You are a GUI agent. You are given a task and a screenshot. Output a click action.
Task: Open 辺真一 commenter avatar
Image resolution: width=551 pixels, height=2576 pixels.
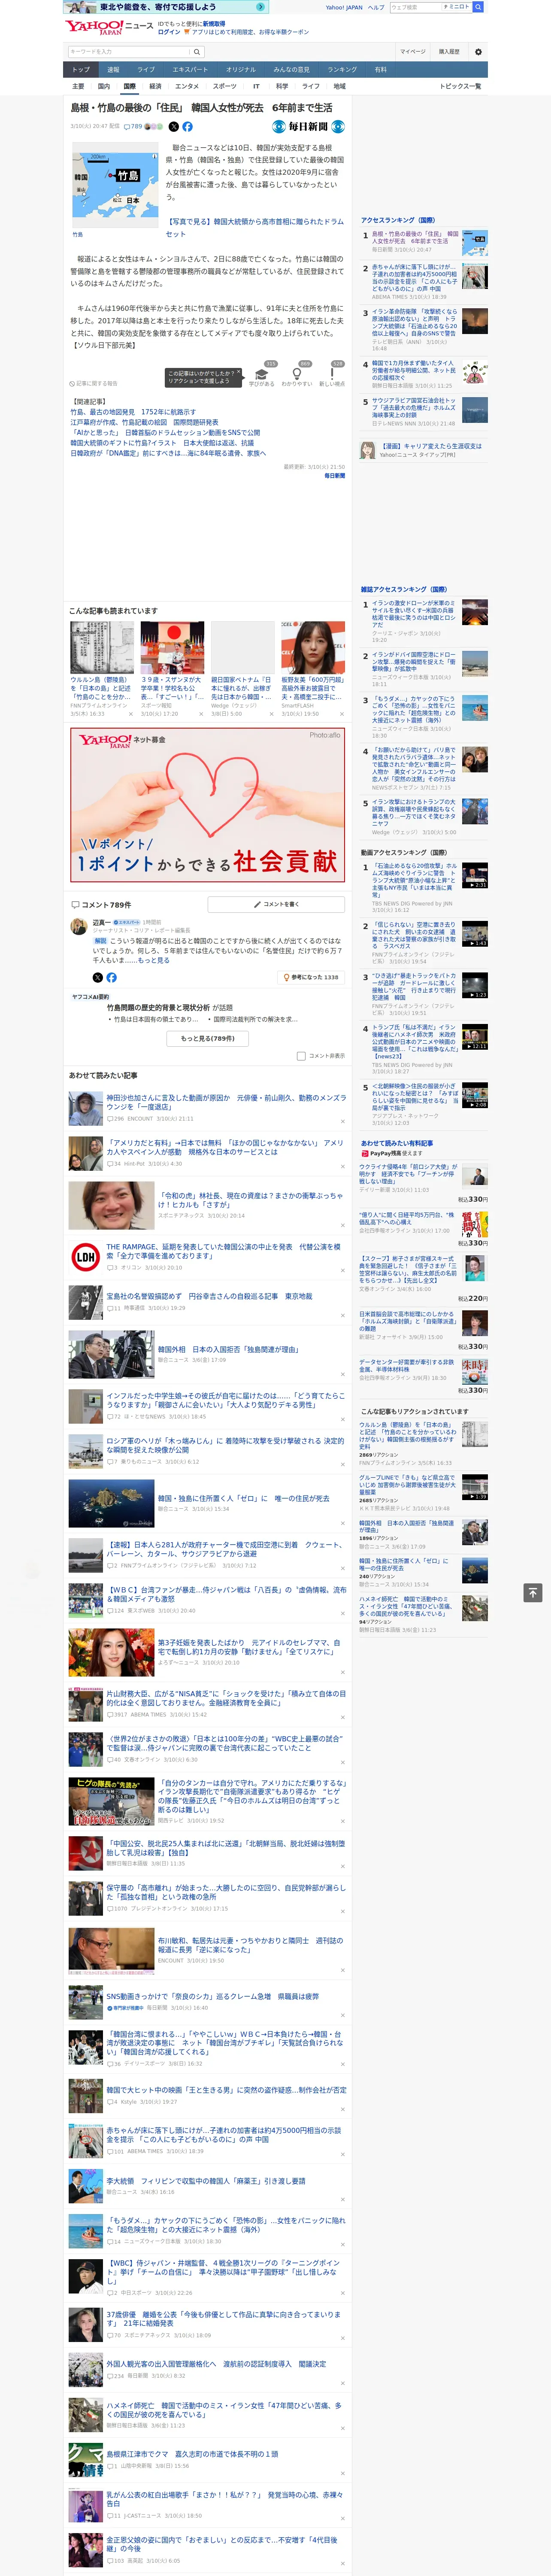[80, 927]
